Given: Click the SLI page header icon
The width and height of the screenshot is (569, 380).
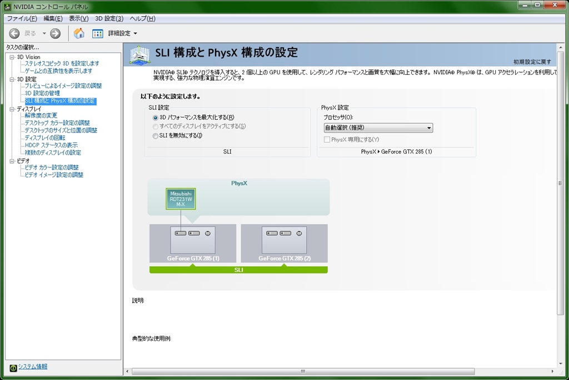Looking at the screenshot, I should pos(140,55).
